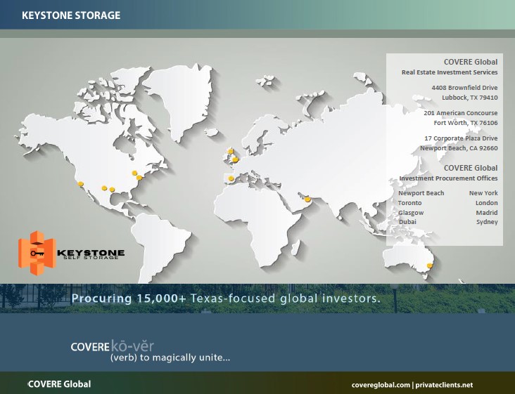Select the '17 Corporate Plaza Drive' line
This screenshot has height=394, width=515.
[x=461, y=138]
